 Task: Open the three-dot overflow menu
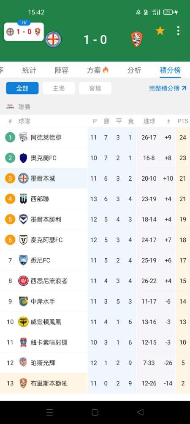(178, 31)
